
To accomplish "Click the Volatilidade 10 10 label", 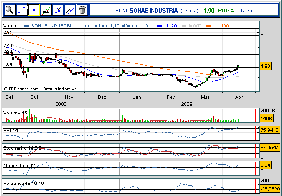I will [x=23, y=183].
